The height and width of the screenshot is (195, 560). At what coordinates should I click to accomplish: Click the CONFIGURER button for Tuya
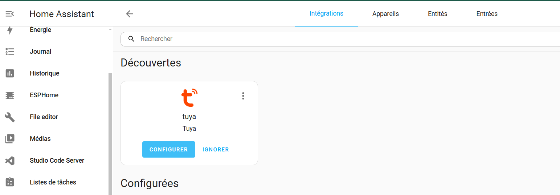[169, 150]
